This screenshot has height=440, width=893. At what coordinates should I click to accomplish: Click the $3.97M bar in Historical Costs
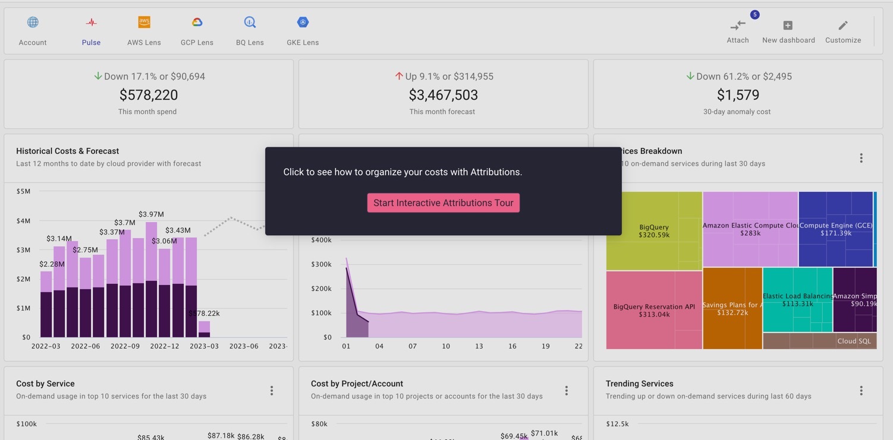coord(152,279)
